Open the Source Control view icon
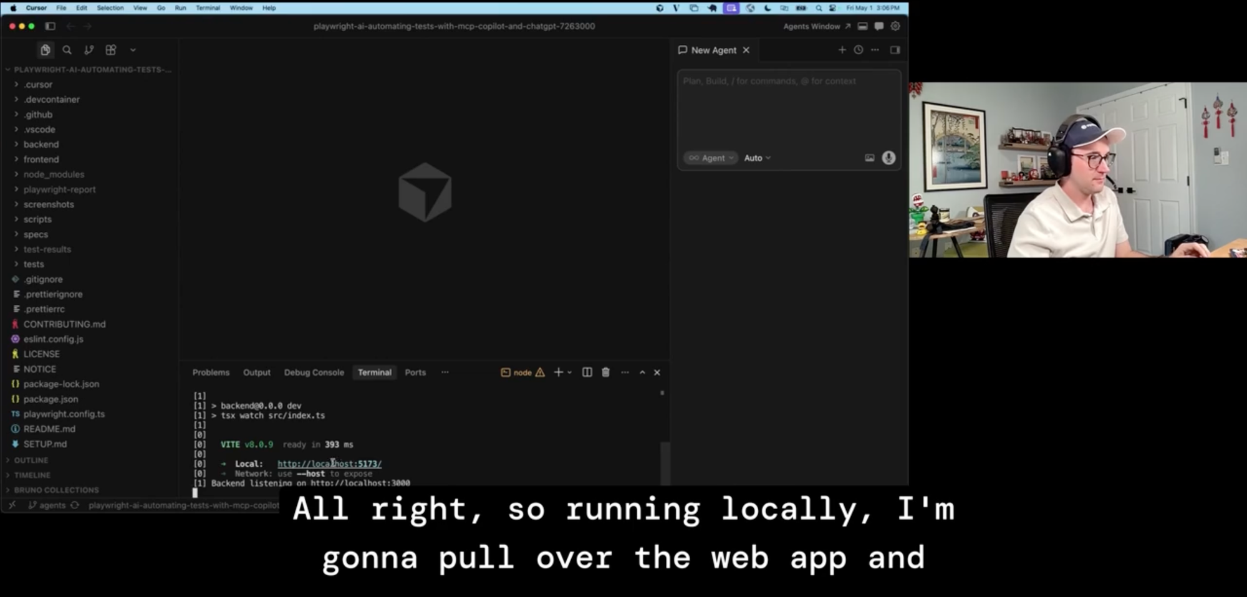1247x597 pixels. [89, 50]
